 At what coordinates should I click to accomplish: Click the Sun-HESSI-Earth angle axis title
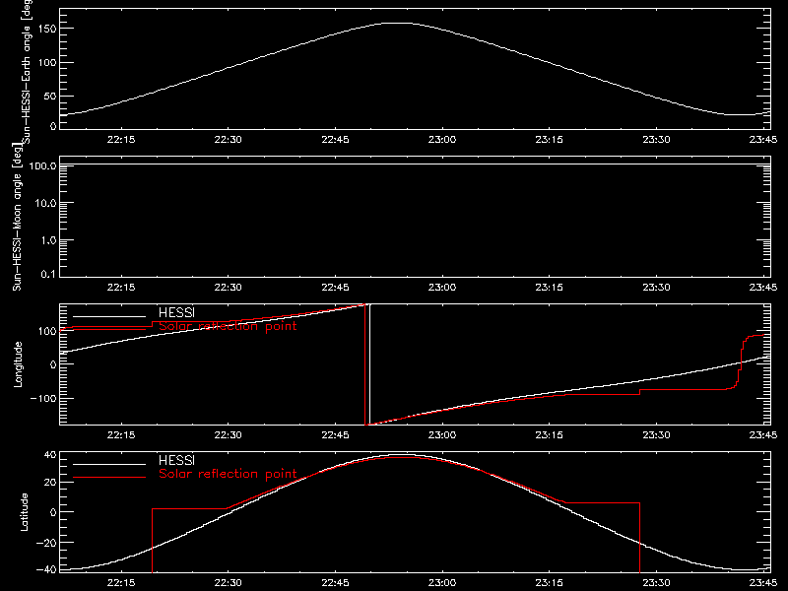[x=27, y=70]
